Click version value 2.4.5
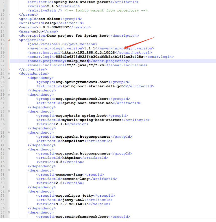This screenshot has height=222, width=216. [x=52, y=6]
